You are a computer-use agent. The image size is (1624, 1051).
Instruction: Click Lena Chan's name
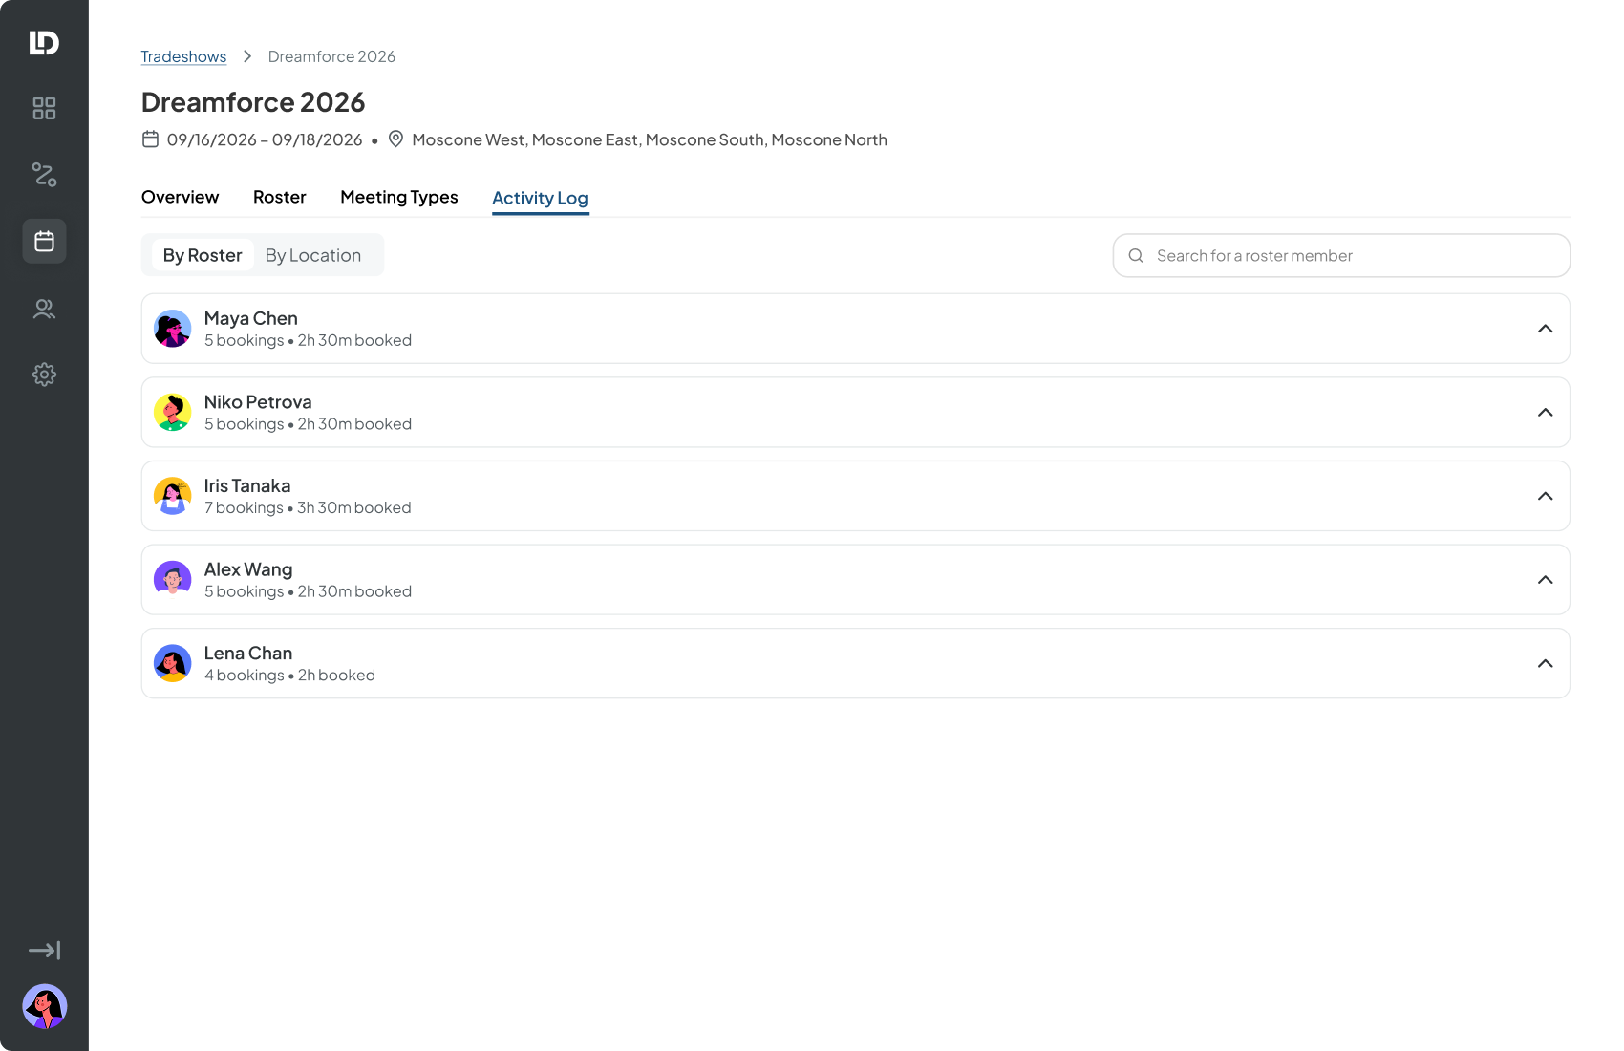[248, 654]
